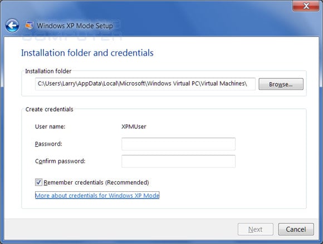Click the installation folder path field
This screenshot has width=323, height=244.
click(x=145, y=84)
